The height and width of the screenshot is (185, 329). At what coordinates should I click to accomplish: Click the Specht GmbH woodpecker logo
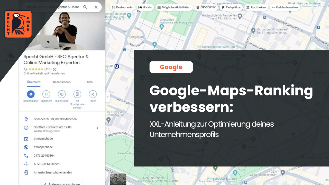(18, 24)
